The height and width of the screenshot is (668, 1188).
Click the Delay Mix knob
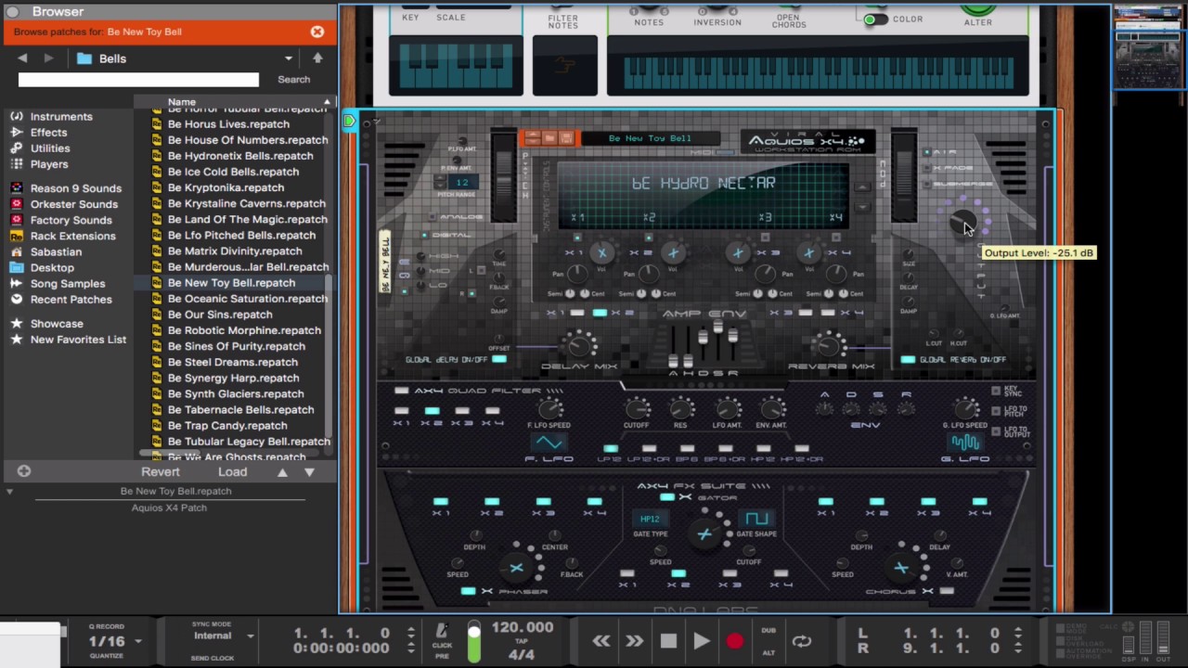coord(580,345)
